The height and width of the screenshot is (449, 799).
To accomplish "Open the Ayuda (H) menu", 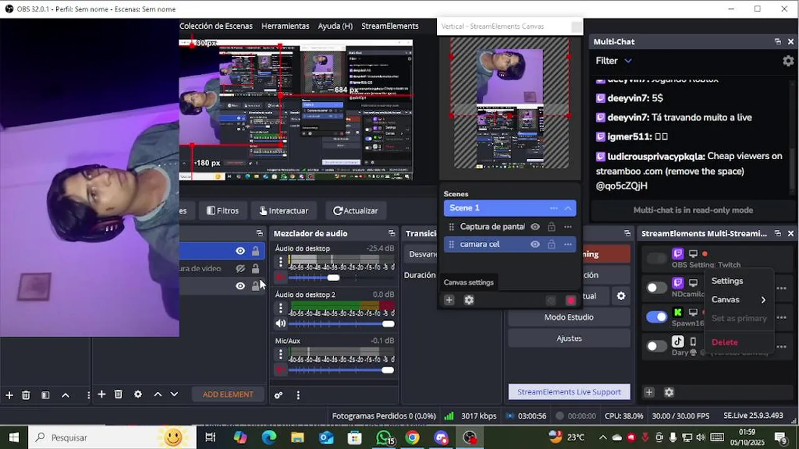I will coord(335,26).
